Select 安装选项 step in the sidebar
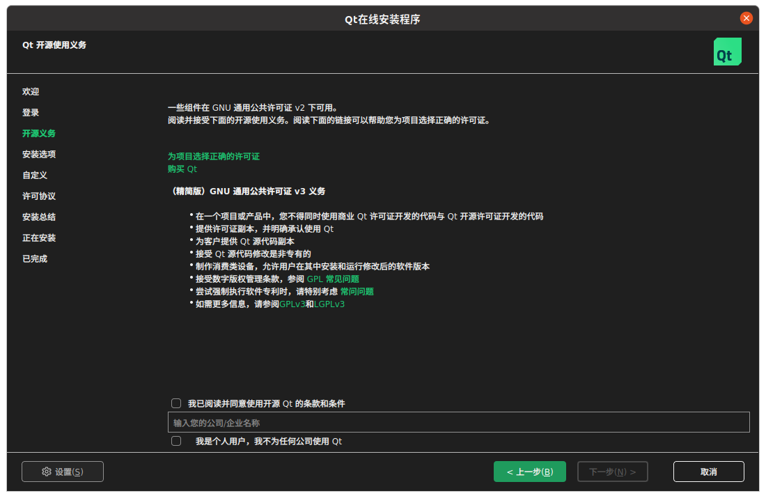The height and width of the screenshot is (498, 766). click(38, 155)
